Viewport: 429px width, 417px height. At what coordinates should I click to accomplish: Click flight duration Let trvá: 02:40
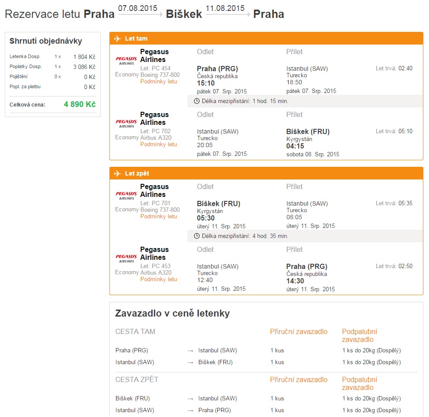point(394,68)
